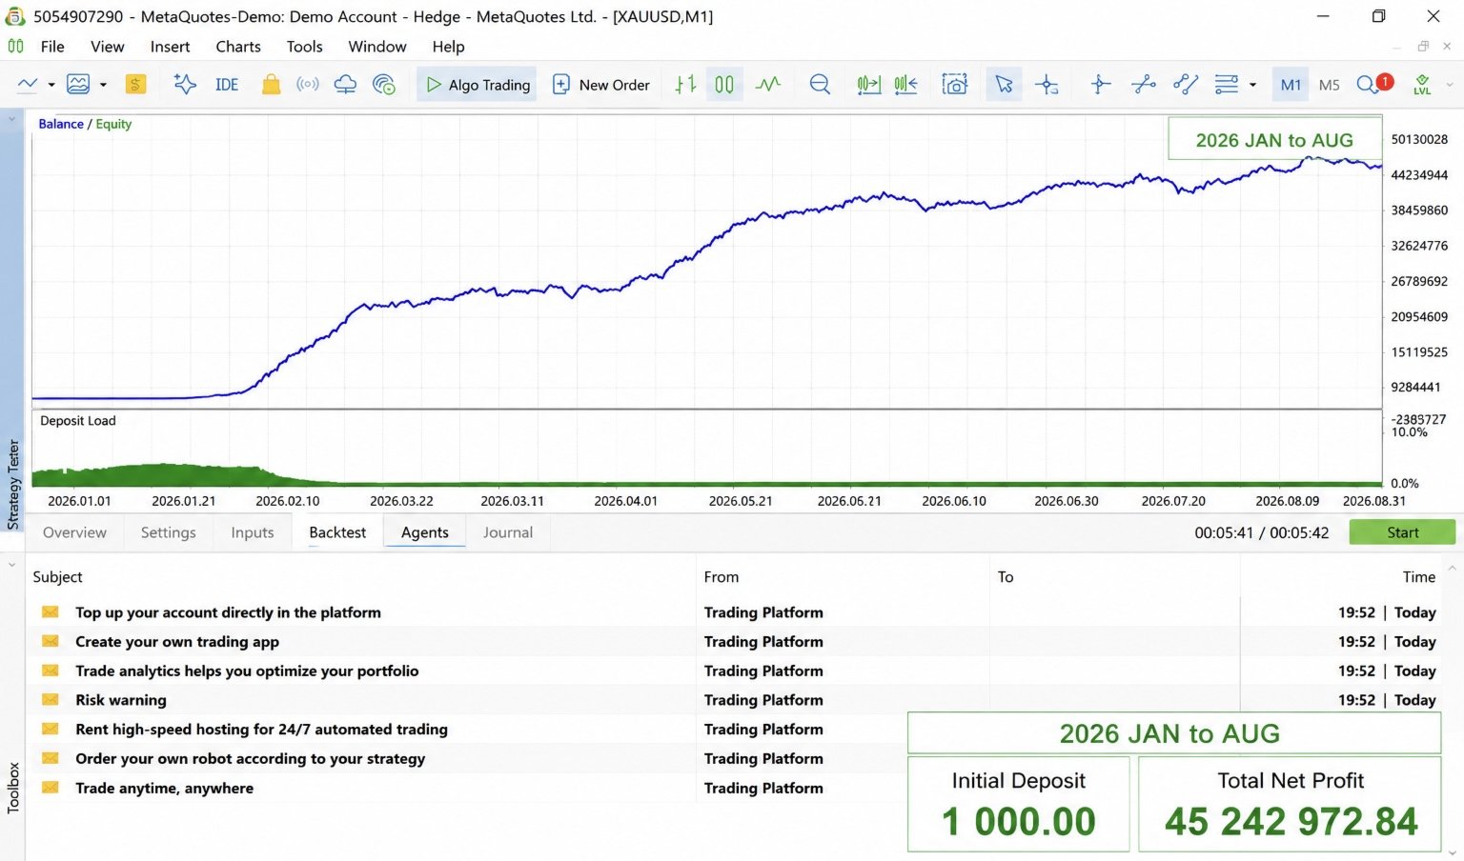Image resolution: width=1464 pixels, height=861 pixels.
Task: Restore the inner chart window
Action: [x=1423, y=47]
